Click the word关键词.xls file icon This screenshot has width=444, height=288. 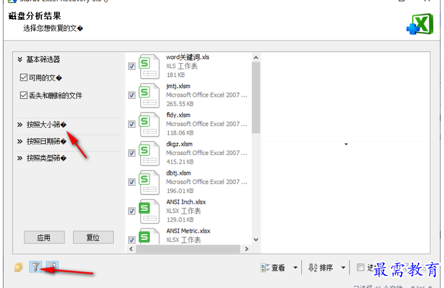coord(149,67)
